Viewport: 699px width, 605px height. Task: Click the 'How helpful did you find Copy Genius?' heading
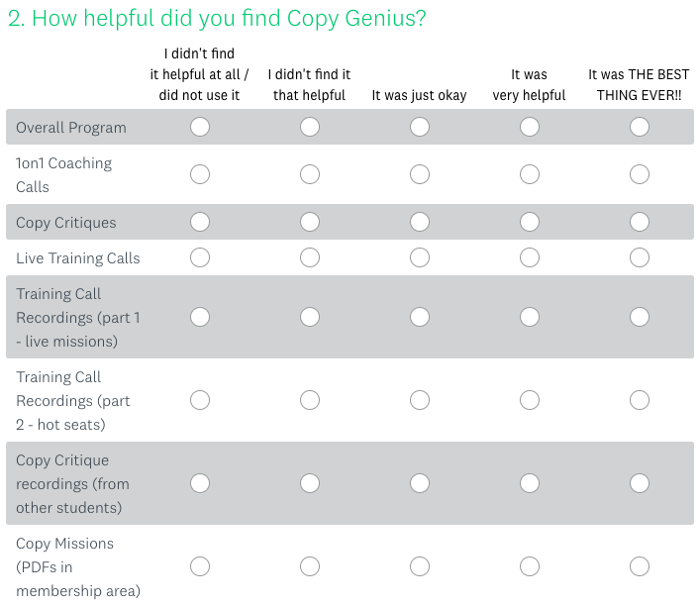coord(217,19)
